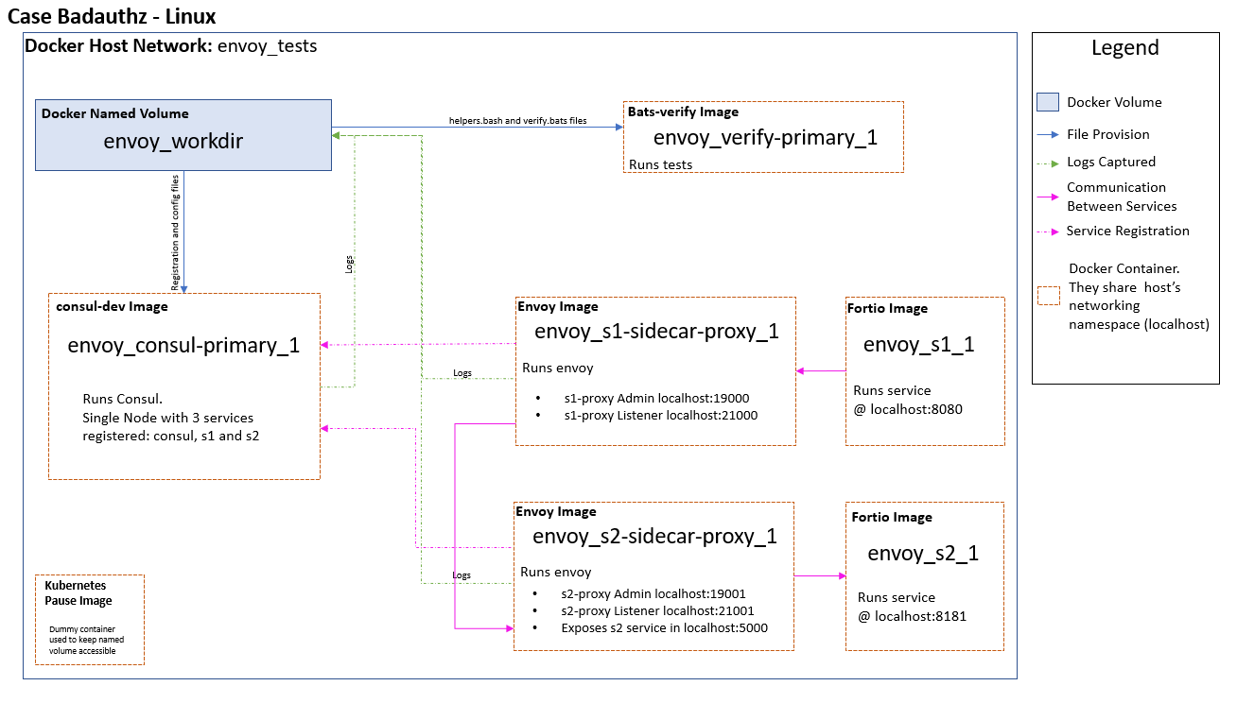The height and width of the screenshot is (703, 1237).
Task: Select 'Bats-verify Image' heading
Action: point(683,111)
